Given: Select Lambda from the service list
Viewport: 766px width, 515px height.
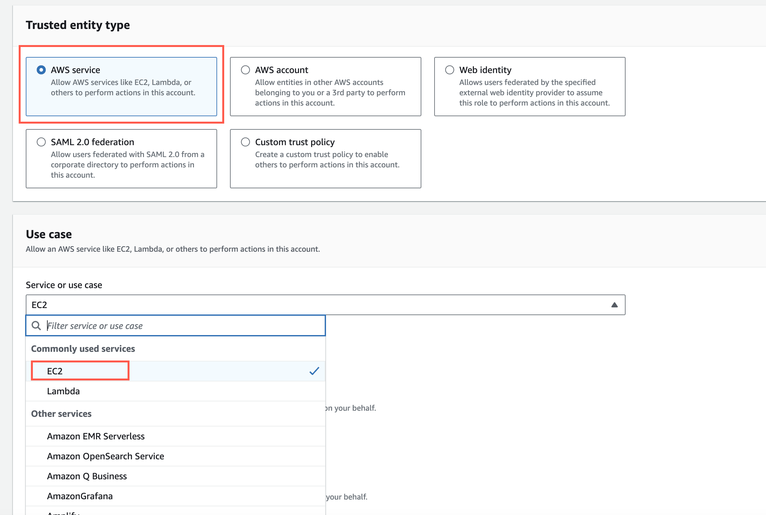Looking at the screenshot, I should tap(176, 391).
